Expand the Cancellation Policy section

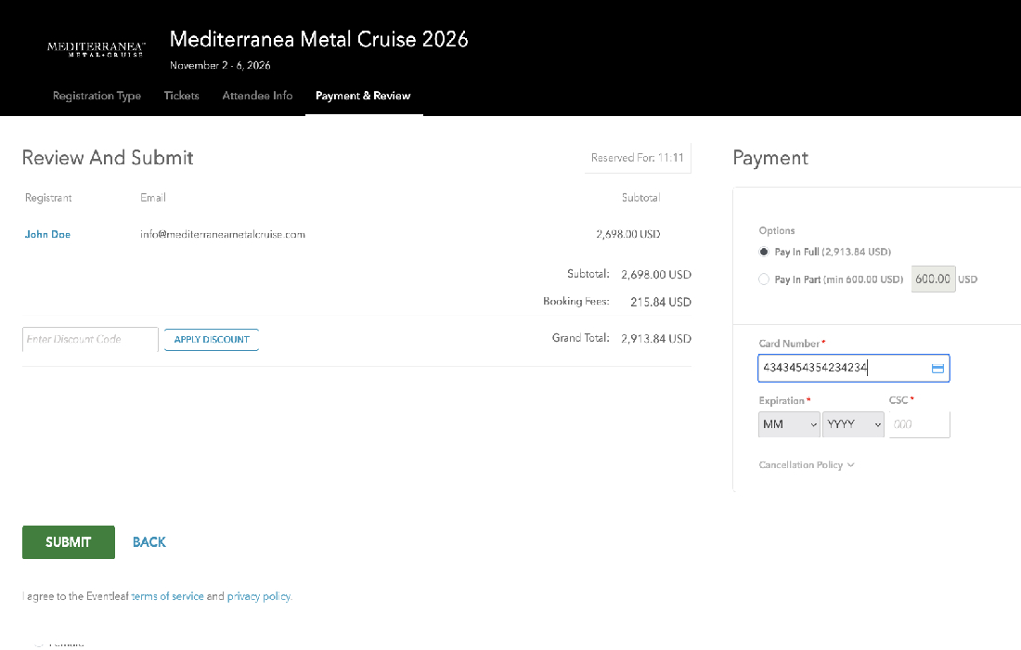tap(806, 465)
